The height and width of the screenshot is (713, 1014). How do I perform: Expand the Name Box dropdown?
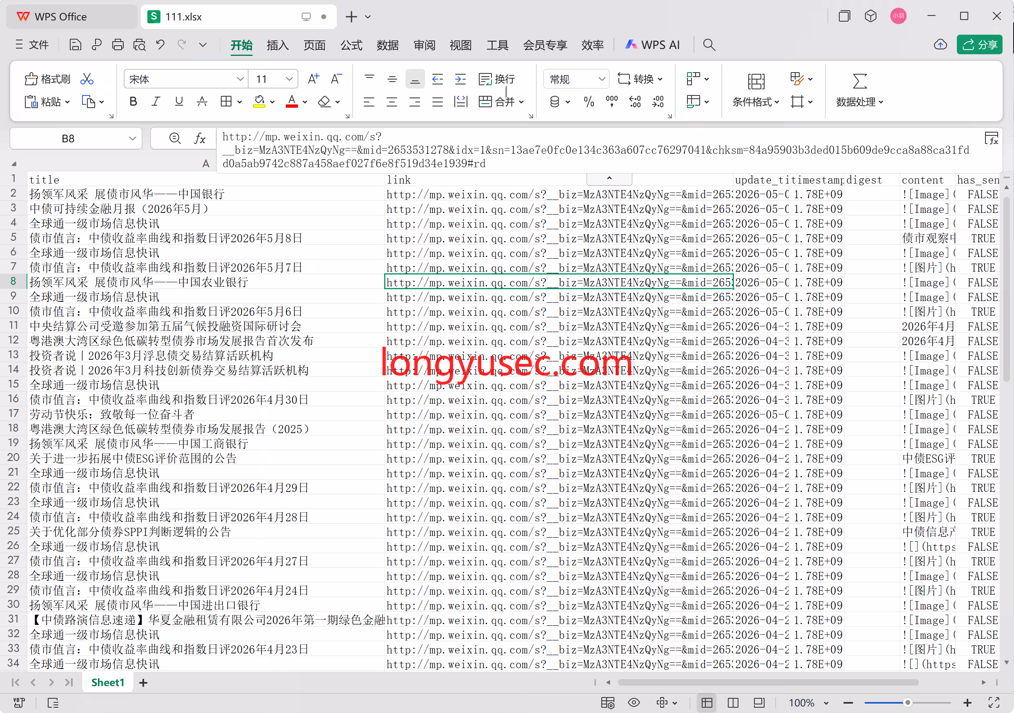(x=132, y=139)
